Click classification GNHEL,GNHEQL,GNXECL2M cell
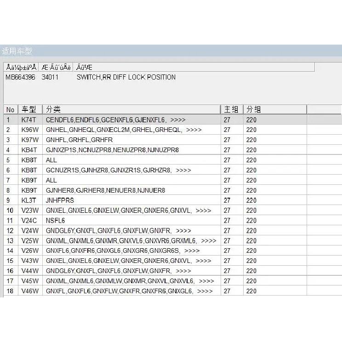Viewport: 342px width, 342px height. click(131, 130)
